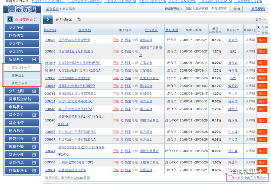Open fund code 161914 link

[x=50, y=71]
